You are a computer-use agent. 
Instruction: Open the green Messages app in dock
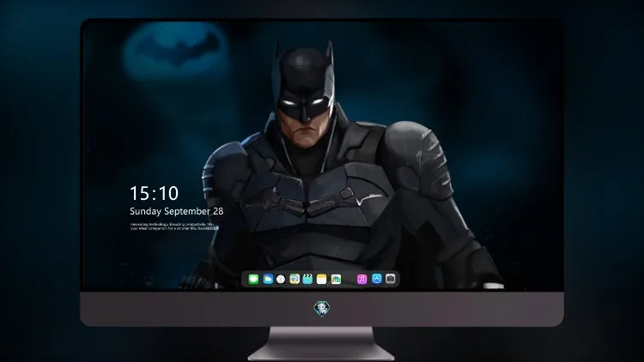(253, 280)
